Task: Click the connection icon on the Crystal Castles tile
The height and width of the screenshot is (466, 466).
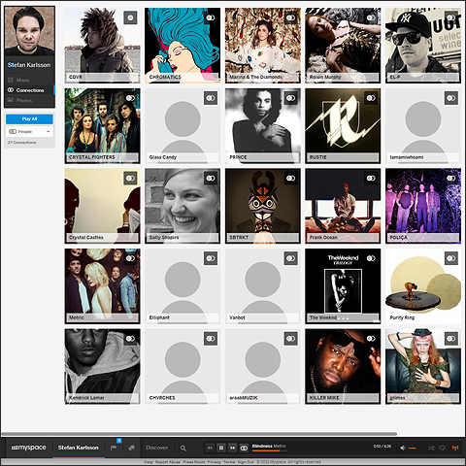Action: (130, 178)
